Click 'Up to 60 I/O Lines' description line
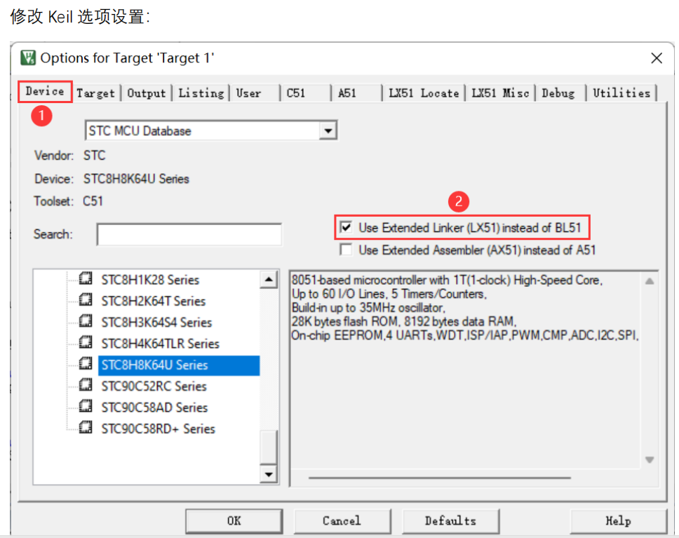The height and width of the screenshot is (538, 679). (389, 294)
